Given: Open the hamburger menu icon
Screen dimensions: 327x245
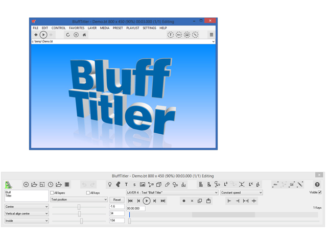Looking at the screenshot, I should [x=211, y=35].
